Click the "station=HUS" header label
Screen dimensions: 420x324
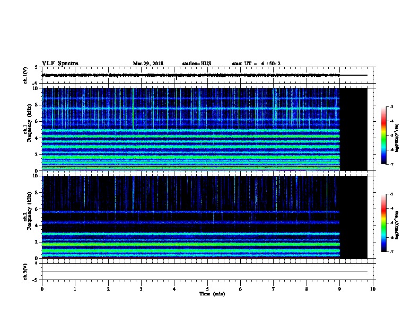(197, 64)
